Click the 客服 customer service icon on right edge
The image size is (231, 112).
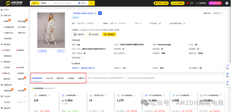[227, 66]
